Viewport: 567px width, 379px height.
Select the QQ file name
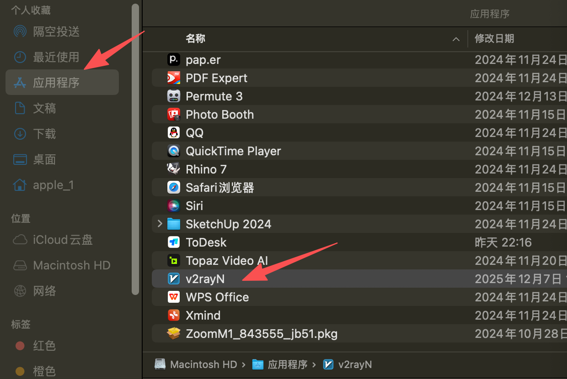point(194,133)
